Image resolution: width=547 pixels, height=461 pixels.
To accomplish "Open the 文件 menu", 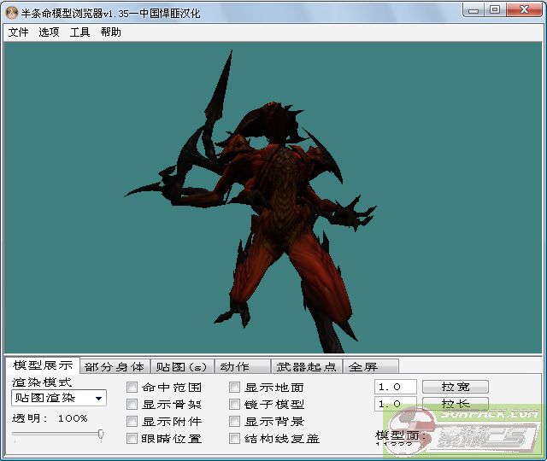I will click(18, 32).
